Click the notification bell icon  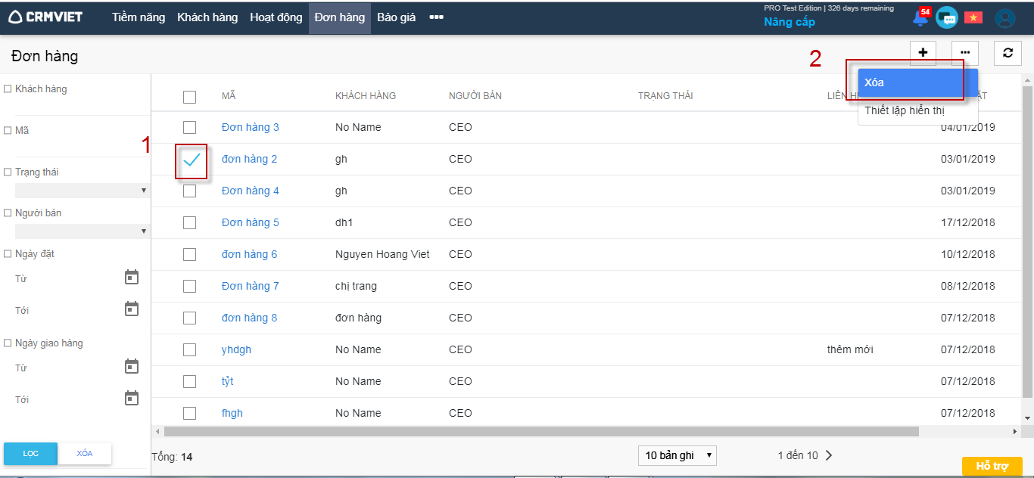point(921,18)
